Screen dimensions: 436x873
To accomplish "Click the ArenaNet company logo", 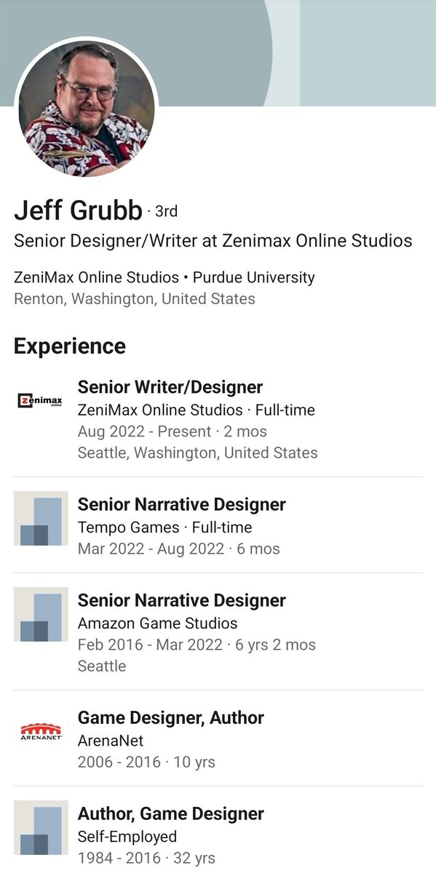I will [41, 732].
